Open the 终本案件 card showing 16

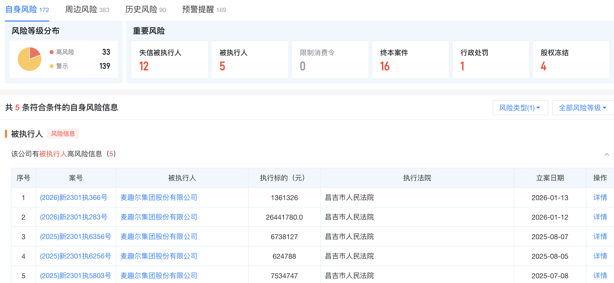(x=411, y=60)
